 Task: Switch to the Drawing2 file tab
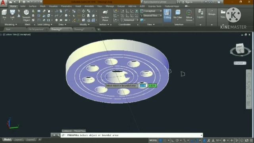click(79, 29)
